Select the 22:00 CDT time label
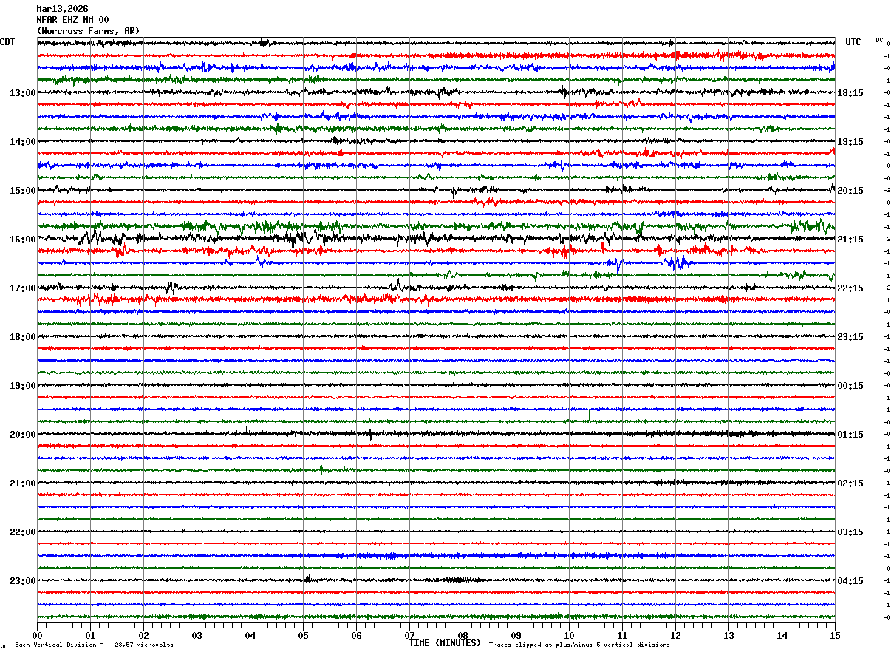This screenshot has height=655, width=894. coord(22,532)
